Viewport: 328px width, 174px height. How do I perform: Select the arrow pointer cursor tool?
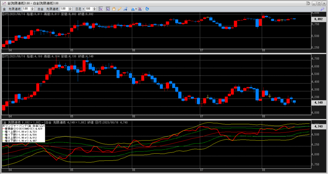click(108, 9)
